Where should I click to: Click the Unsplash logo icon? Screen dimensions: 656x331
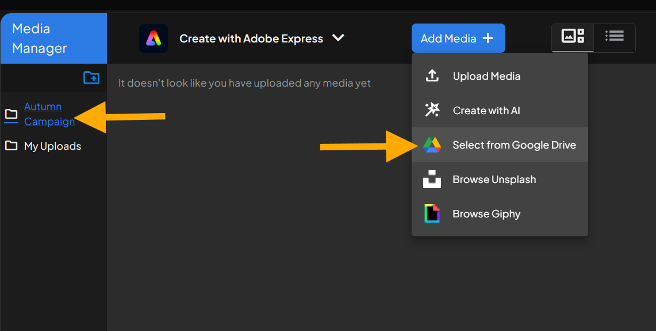432,179
